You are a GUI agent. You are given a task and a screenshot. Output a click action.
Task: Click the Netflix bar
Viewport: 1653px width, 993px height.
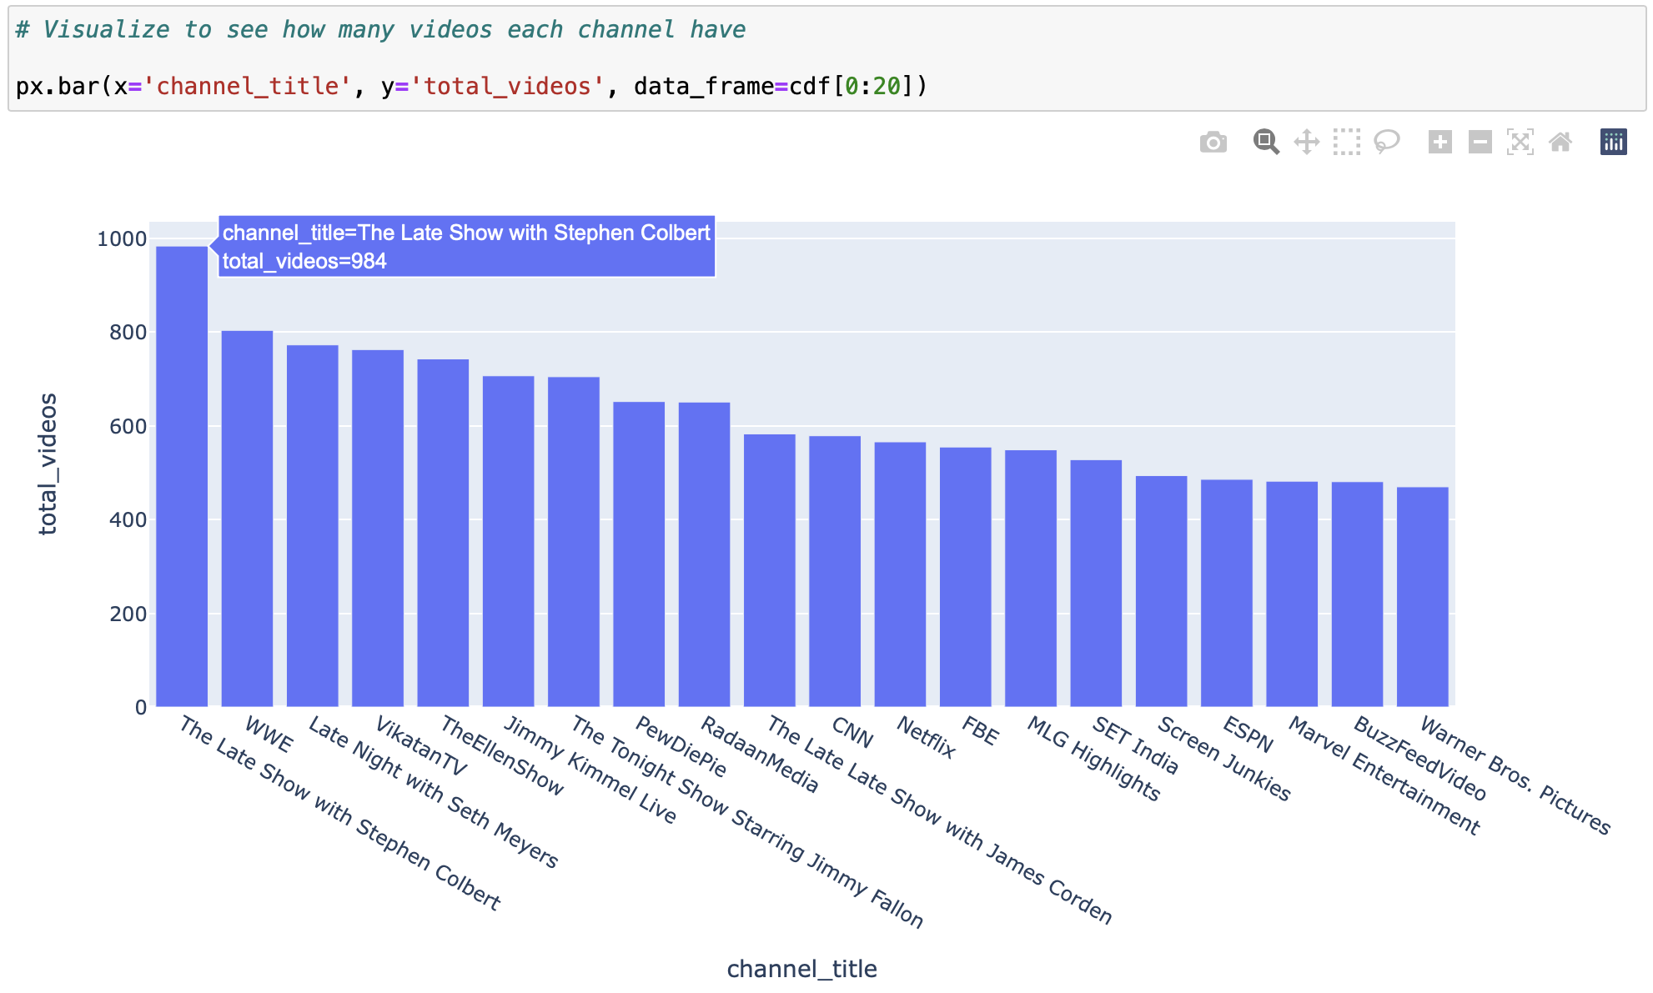(x=900, y=574)
